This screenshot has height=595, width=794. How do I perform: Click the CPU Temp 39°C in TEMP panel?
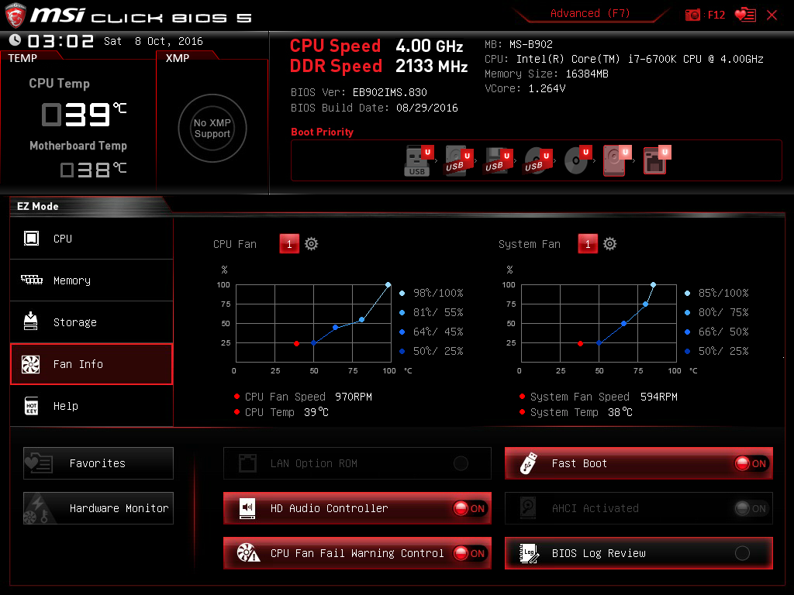pyautogui.click(x=84, y=115)
